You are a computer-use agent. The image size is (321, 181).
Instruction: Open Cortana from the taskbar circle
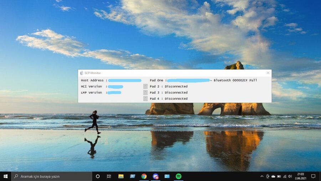tap(98, 176)
